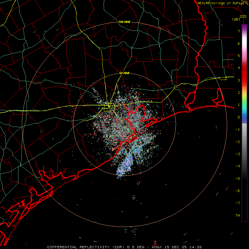Click the -7 dB legend label
This screenshot has height=249, width=249.
click(x=238, y=203)
